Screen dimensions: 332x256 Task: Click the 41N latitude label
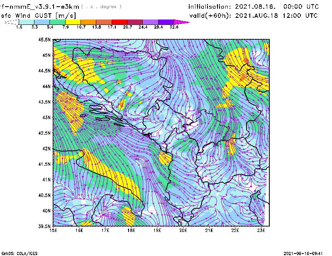tap(46, 180)
